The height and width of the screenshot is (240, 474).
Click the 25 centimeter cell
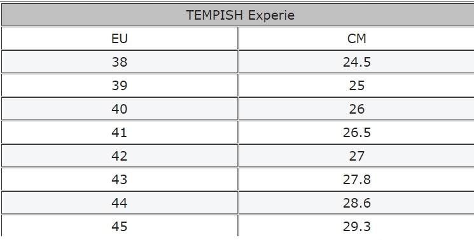pyautogui.click(x=356, y=85)
